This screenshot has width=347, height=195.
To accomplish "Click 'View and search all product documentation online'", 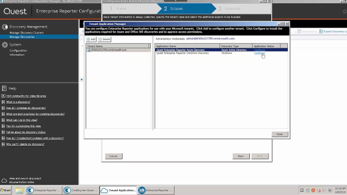I will [x=25, y=180].
